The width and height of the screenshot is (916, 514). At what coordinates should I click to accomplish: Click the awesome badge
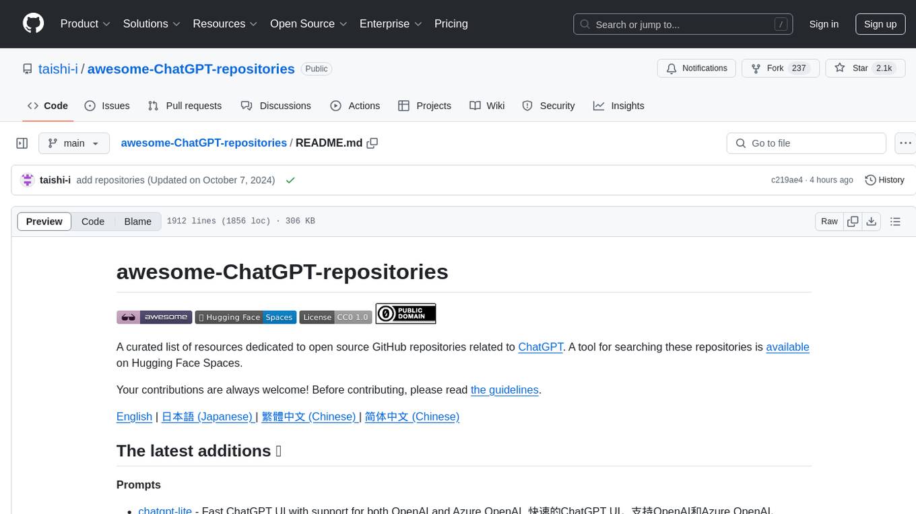(x=154, y=317)
